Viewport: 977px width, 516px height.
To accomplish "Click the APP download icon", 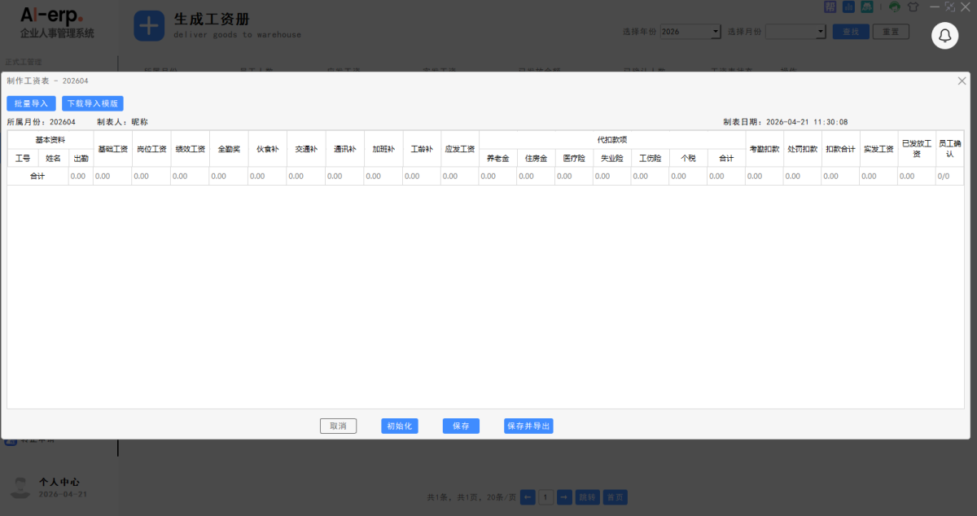I will [x=867, y=7].
